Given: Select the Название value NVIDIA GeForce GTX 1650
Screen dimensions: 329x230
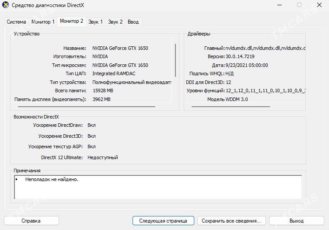Looking at the screenshot, I should point(120,48).
